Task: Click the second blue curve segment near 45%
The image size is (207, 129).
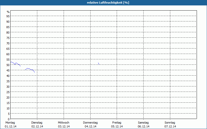Action: point(29,69)
